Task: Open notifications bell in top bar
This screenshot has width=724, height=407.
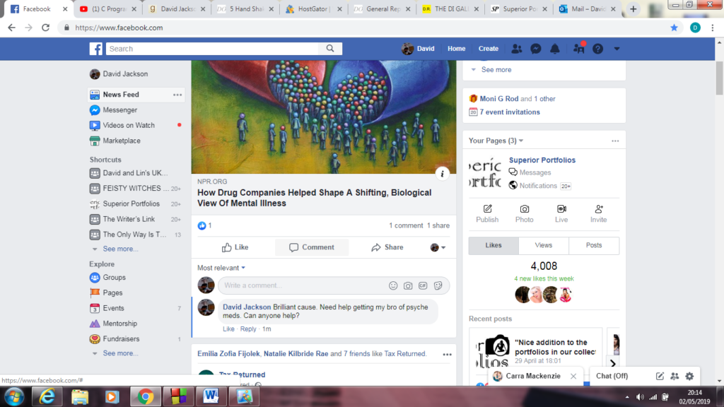Action: [x=555, y=49]
